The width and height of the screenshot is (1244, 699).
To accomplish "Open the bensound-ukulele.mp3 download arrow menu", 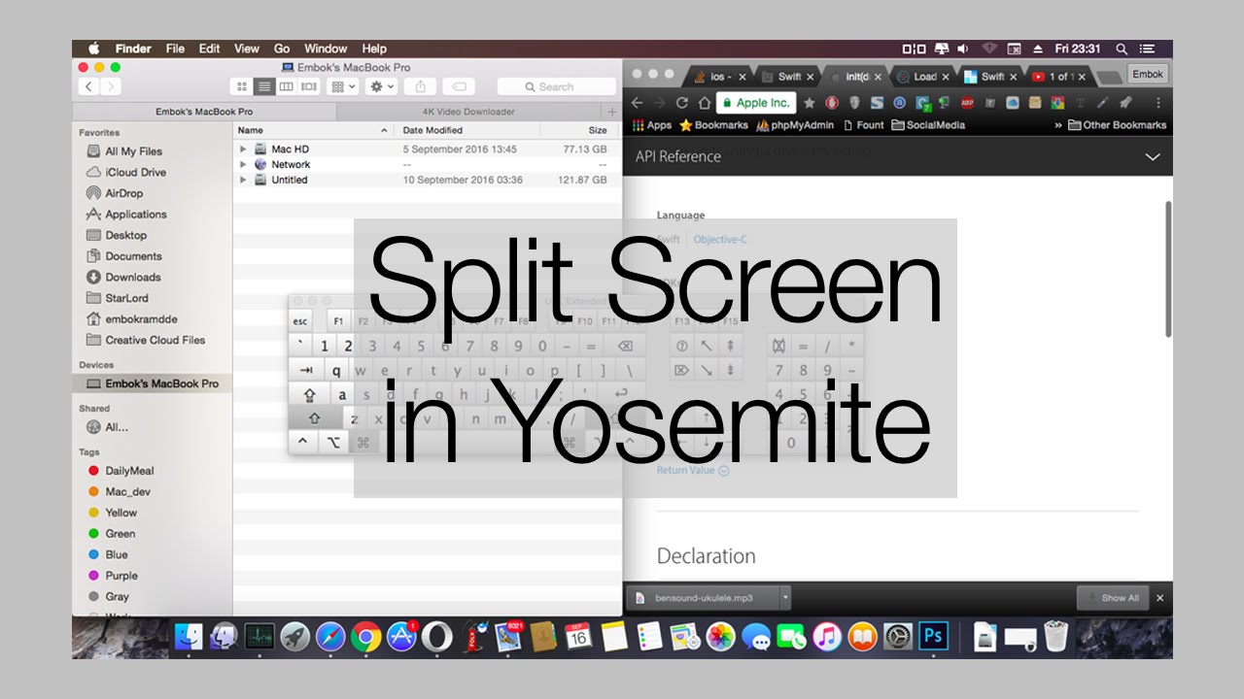I will pos(786,598).
